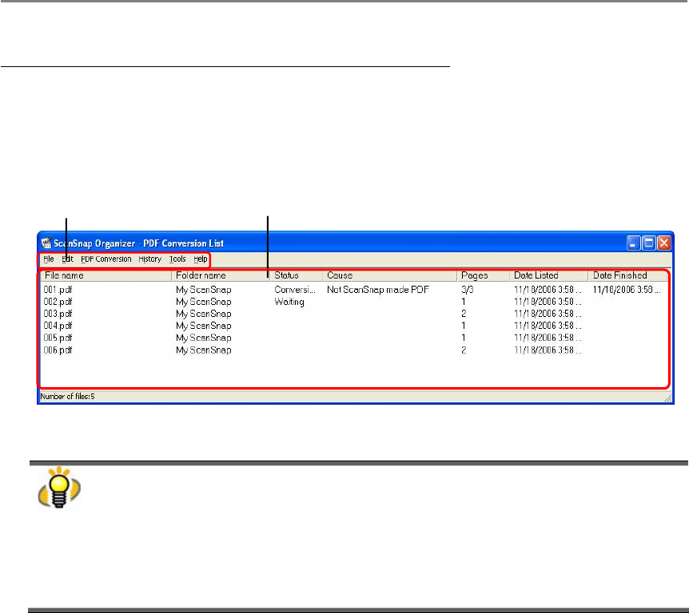Close the PDF Conversion List window
The image size is (689, 613).
point(664,243)
